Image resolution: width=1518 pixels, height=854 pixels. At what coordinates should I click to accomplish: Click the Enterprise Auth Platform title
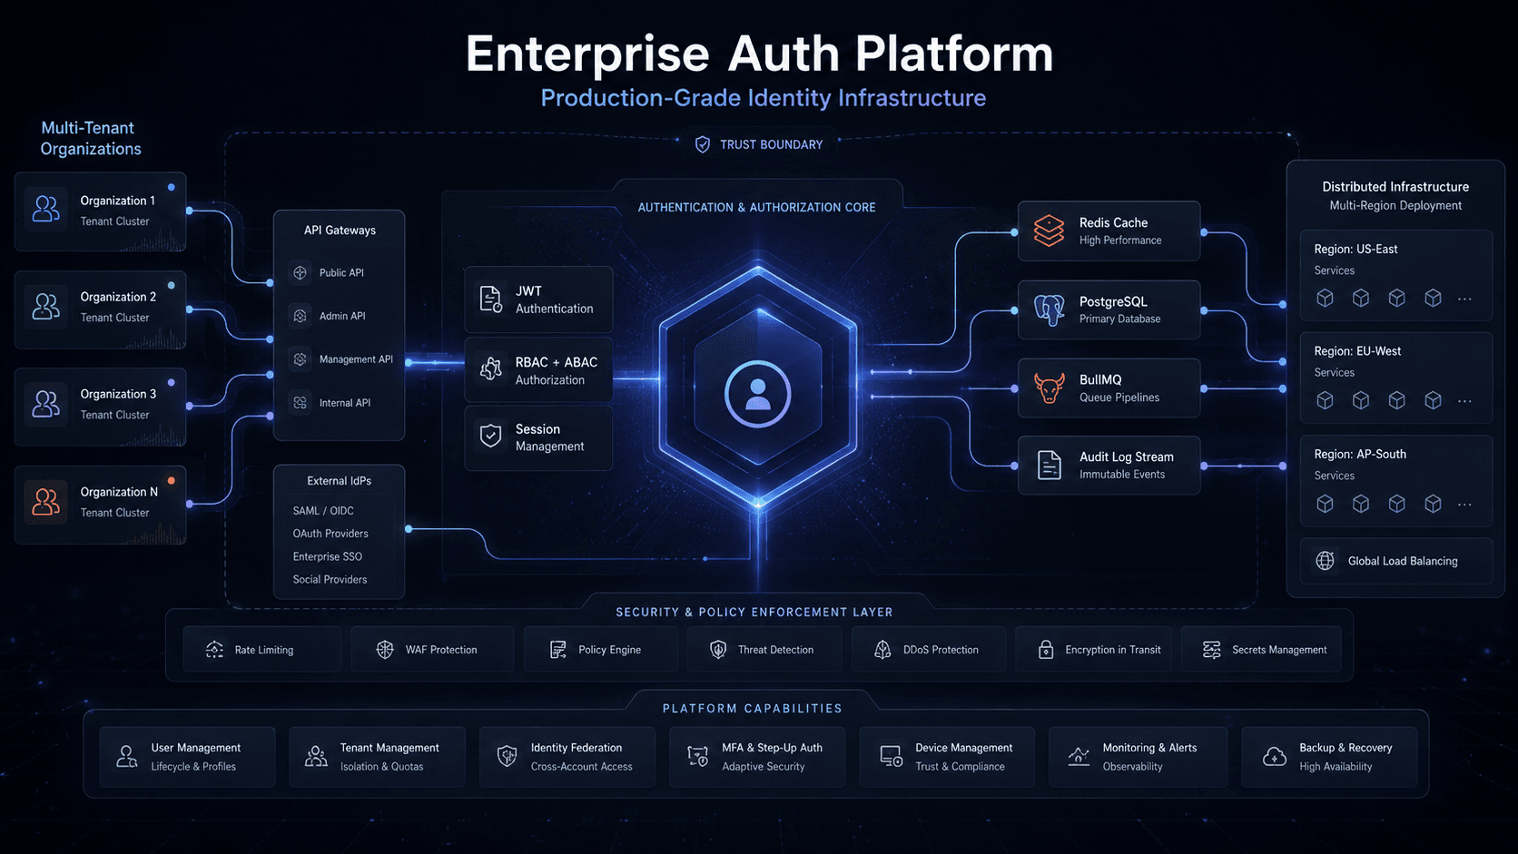click(759, 54)
